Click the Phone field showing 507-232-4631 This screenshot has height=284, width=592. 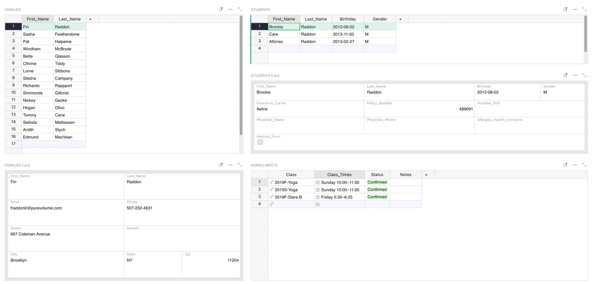pos(182,212)
